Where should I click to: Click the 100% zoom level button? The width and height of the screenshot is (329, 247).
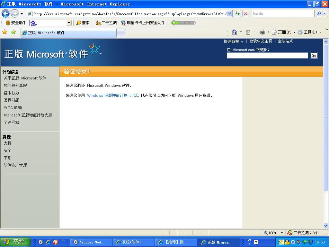(270, 233)
